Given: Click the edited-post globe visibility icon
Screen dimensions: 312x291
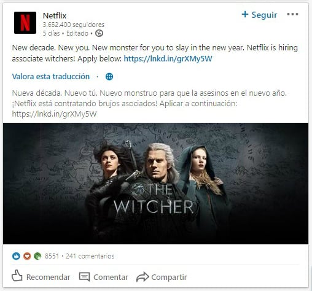Looking at the screenshot, I should coord(99,33).
